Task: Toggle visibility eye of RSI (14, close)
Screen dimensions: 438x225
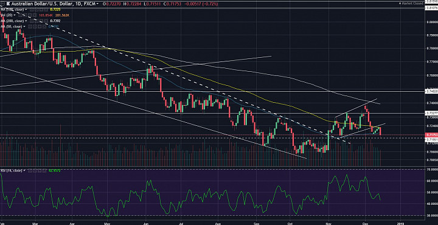Action: pos(30,170)
